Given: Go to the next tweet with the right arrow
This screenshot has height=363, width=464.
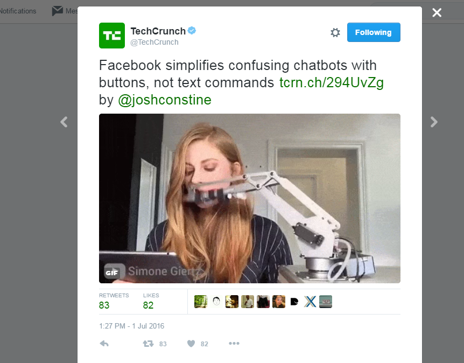Looking at the screenshot, I should (434, 122).
